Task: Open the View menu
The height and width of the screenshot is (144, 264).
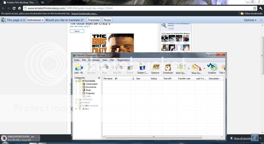Action: [x=105, y=60]
